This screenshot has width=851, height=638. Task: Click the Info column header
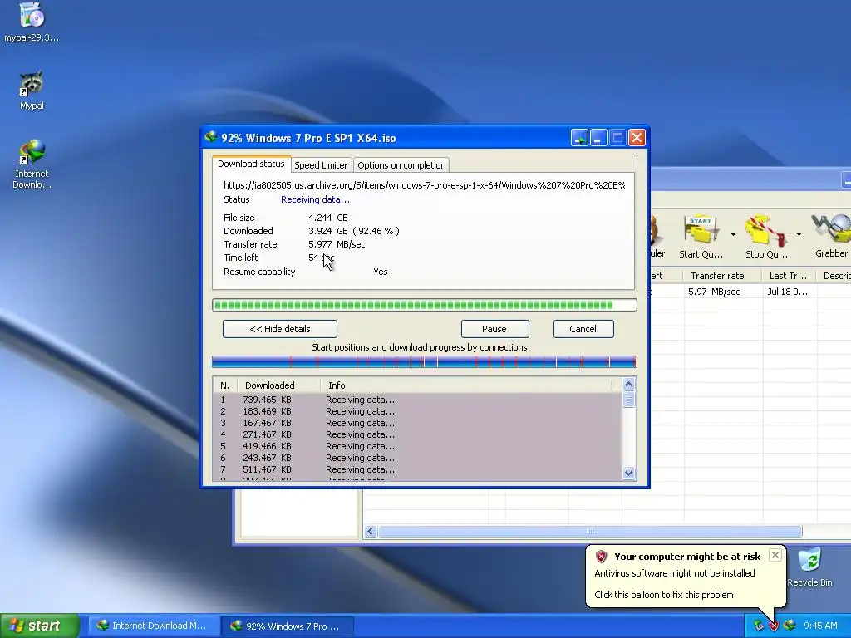tap(467, 385)
